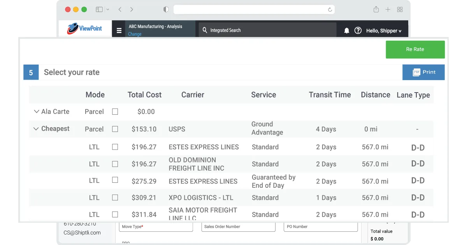Toggle the browser sidebar icon
The width and height of the screenshot is (467, 245).
click(99, 9)
